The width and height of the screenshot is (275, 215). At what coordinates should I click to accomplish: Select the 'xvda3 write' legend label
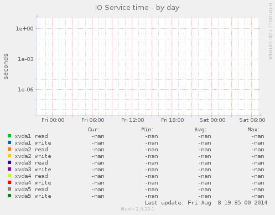click(33, 170)
